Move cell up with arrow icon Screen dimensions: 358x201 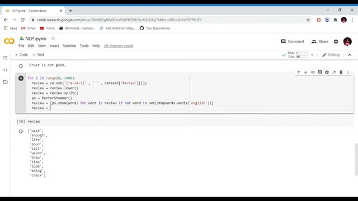pos(299,72)
